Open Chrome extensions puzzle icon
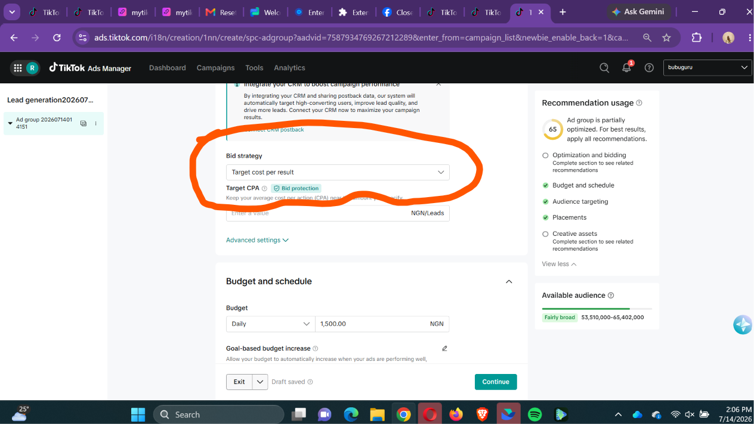 point(697,38)
